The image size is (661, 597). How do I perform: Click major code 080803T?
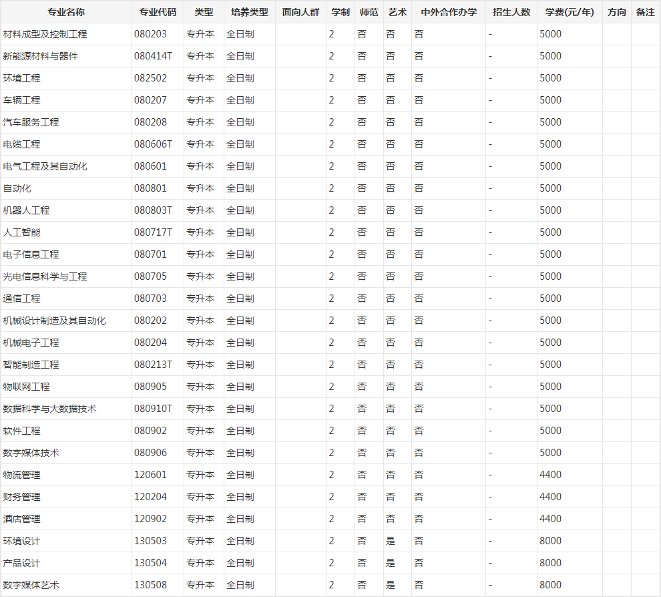point(153,210)
